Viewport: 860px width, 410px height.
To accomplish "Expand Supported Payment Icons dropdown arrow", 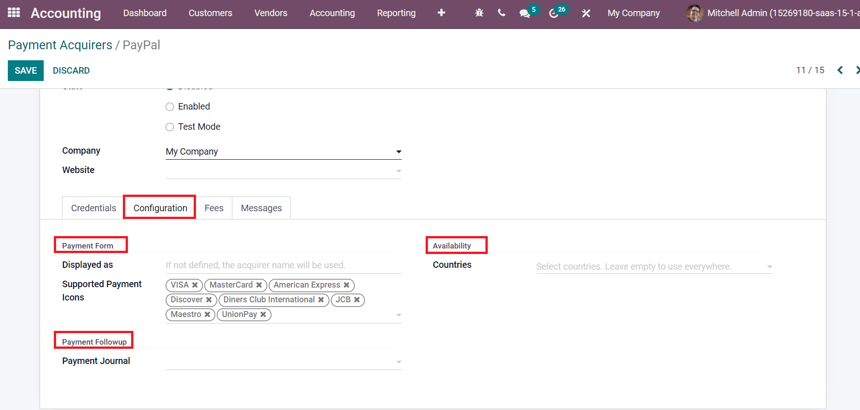I will [398, 315].
